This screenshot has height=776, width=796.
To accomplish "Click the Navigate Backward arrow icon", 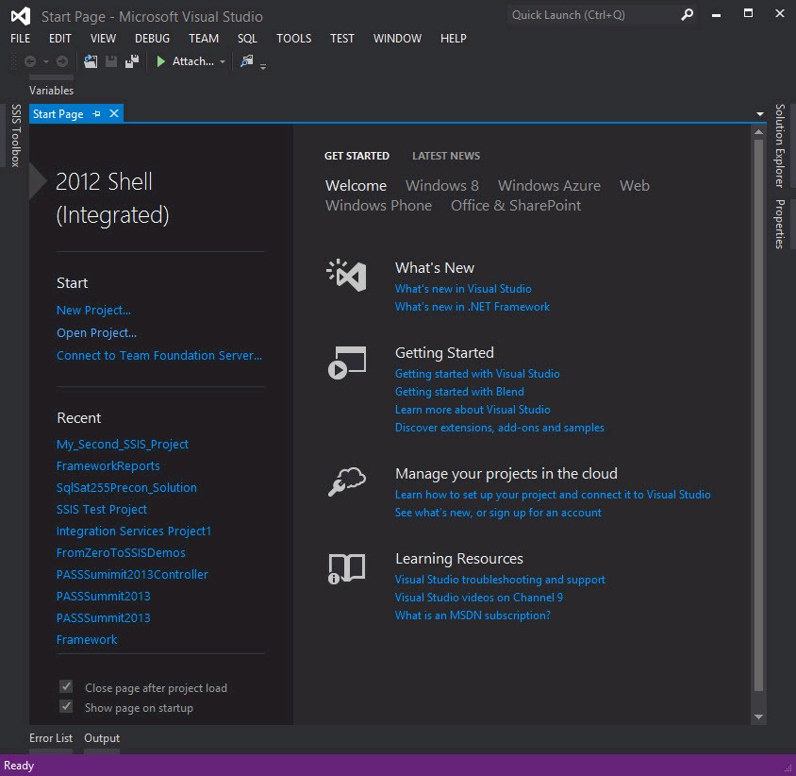I will [x=30, y=61].
